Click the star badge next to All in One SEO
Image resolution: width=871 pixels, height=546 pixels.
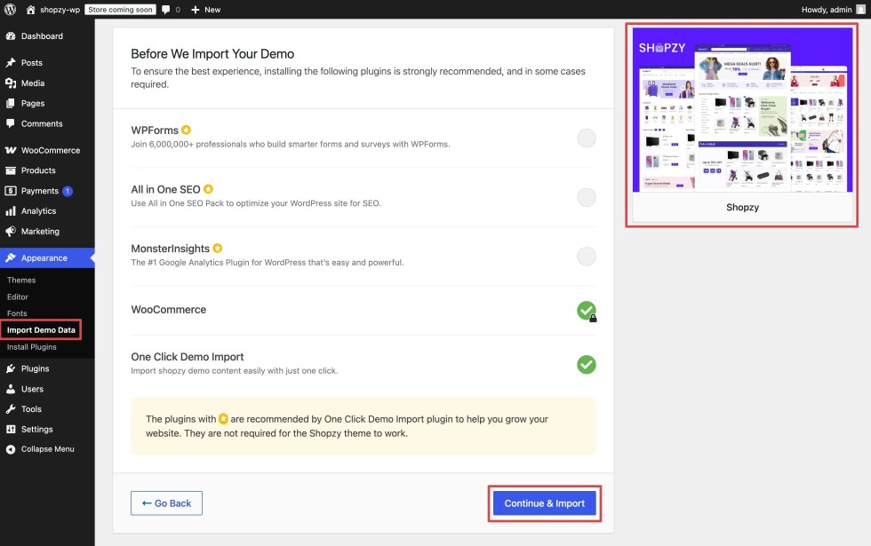(x=208, y=189)
